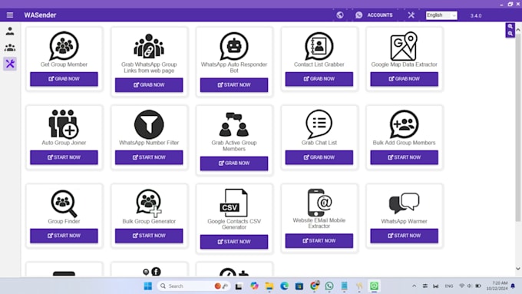Click the Get Group Member label text

64,64
